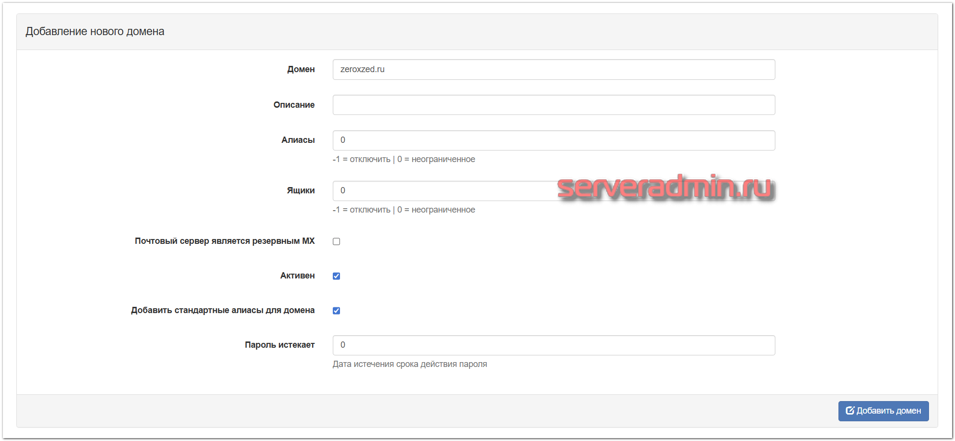This screenshot has height=441, width=955.
Task: Click the edit icon on the Добавить домен button
Action: [850, 411]
